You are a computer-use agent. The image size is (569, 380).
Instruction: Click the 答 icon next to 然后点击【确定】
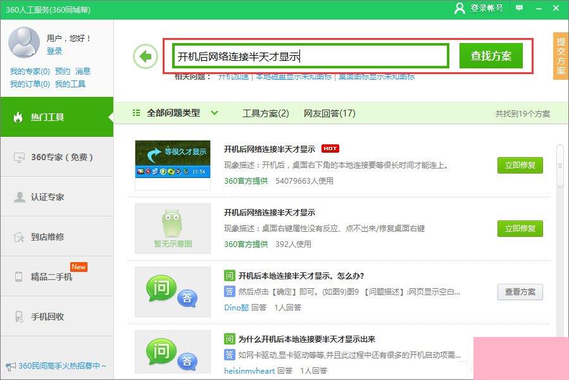click(229, 291)
